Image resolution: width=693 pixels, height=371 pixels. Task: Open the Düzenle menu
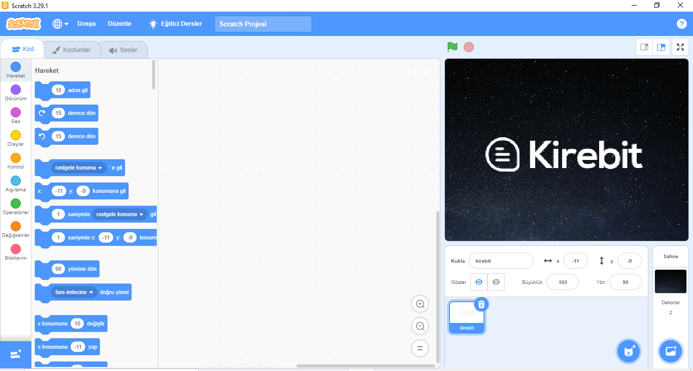pos(119,24)
